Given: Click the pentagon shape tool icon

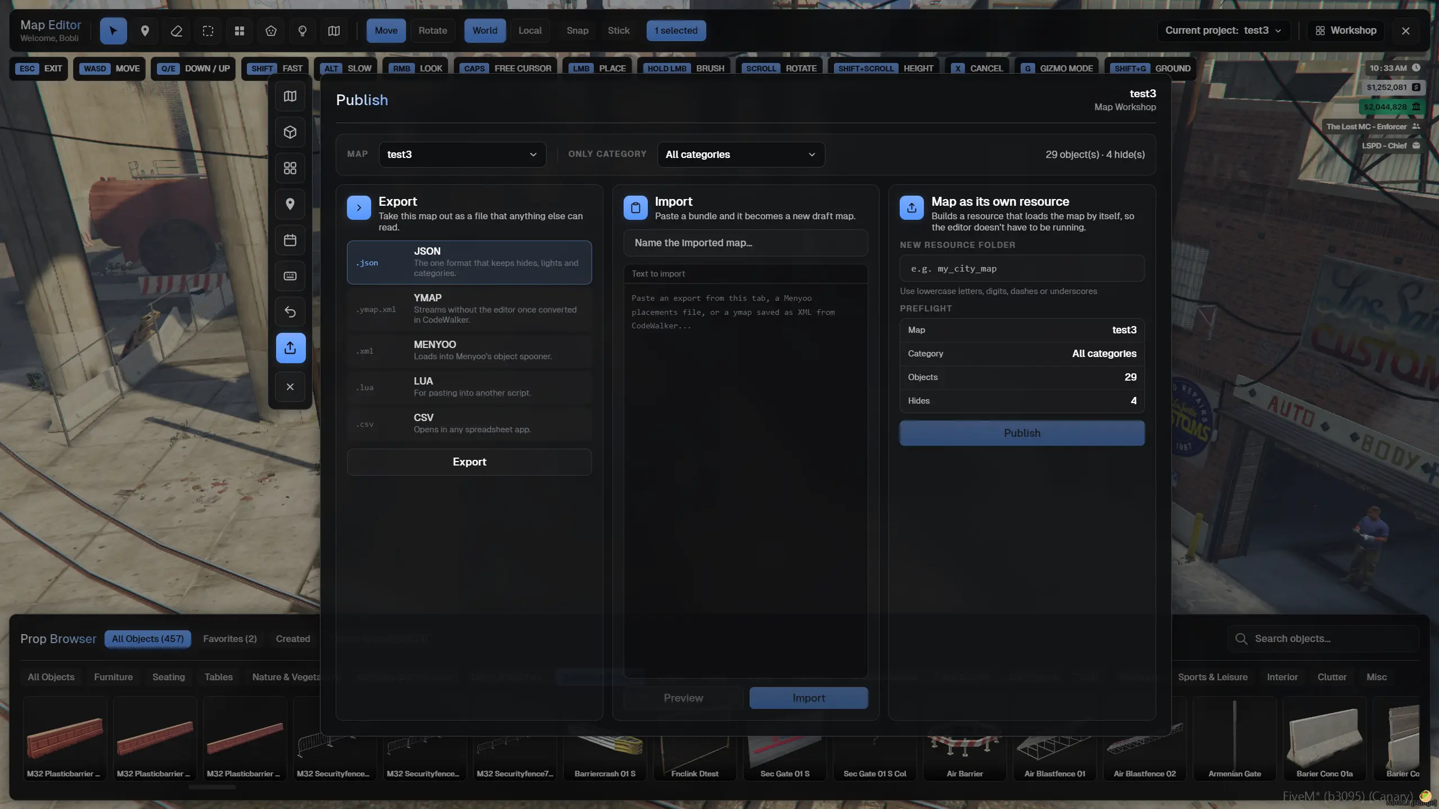Looking at the screenshot, I should tap(271, 30).
